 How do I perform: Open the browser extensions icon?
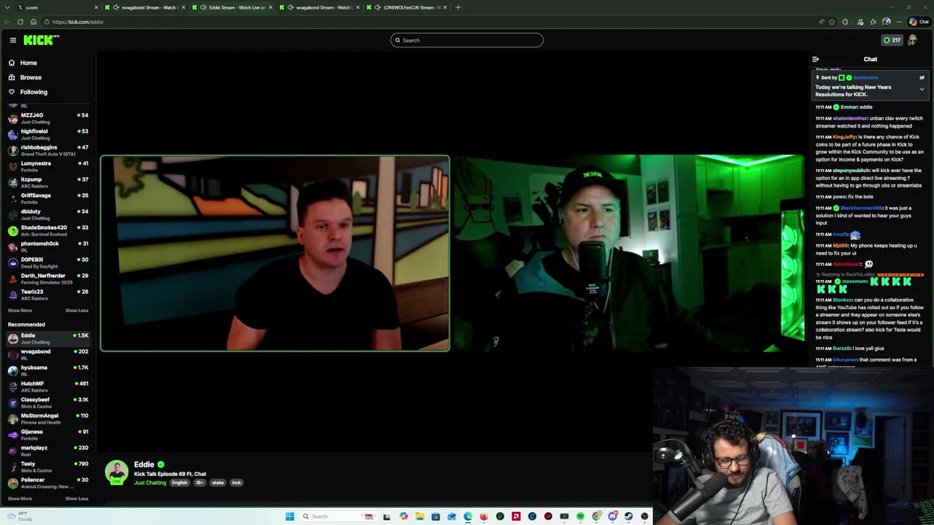tap(845, 22)
